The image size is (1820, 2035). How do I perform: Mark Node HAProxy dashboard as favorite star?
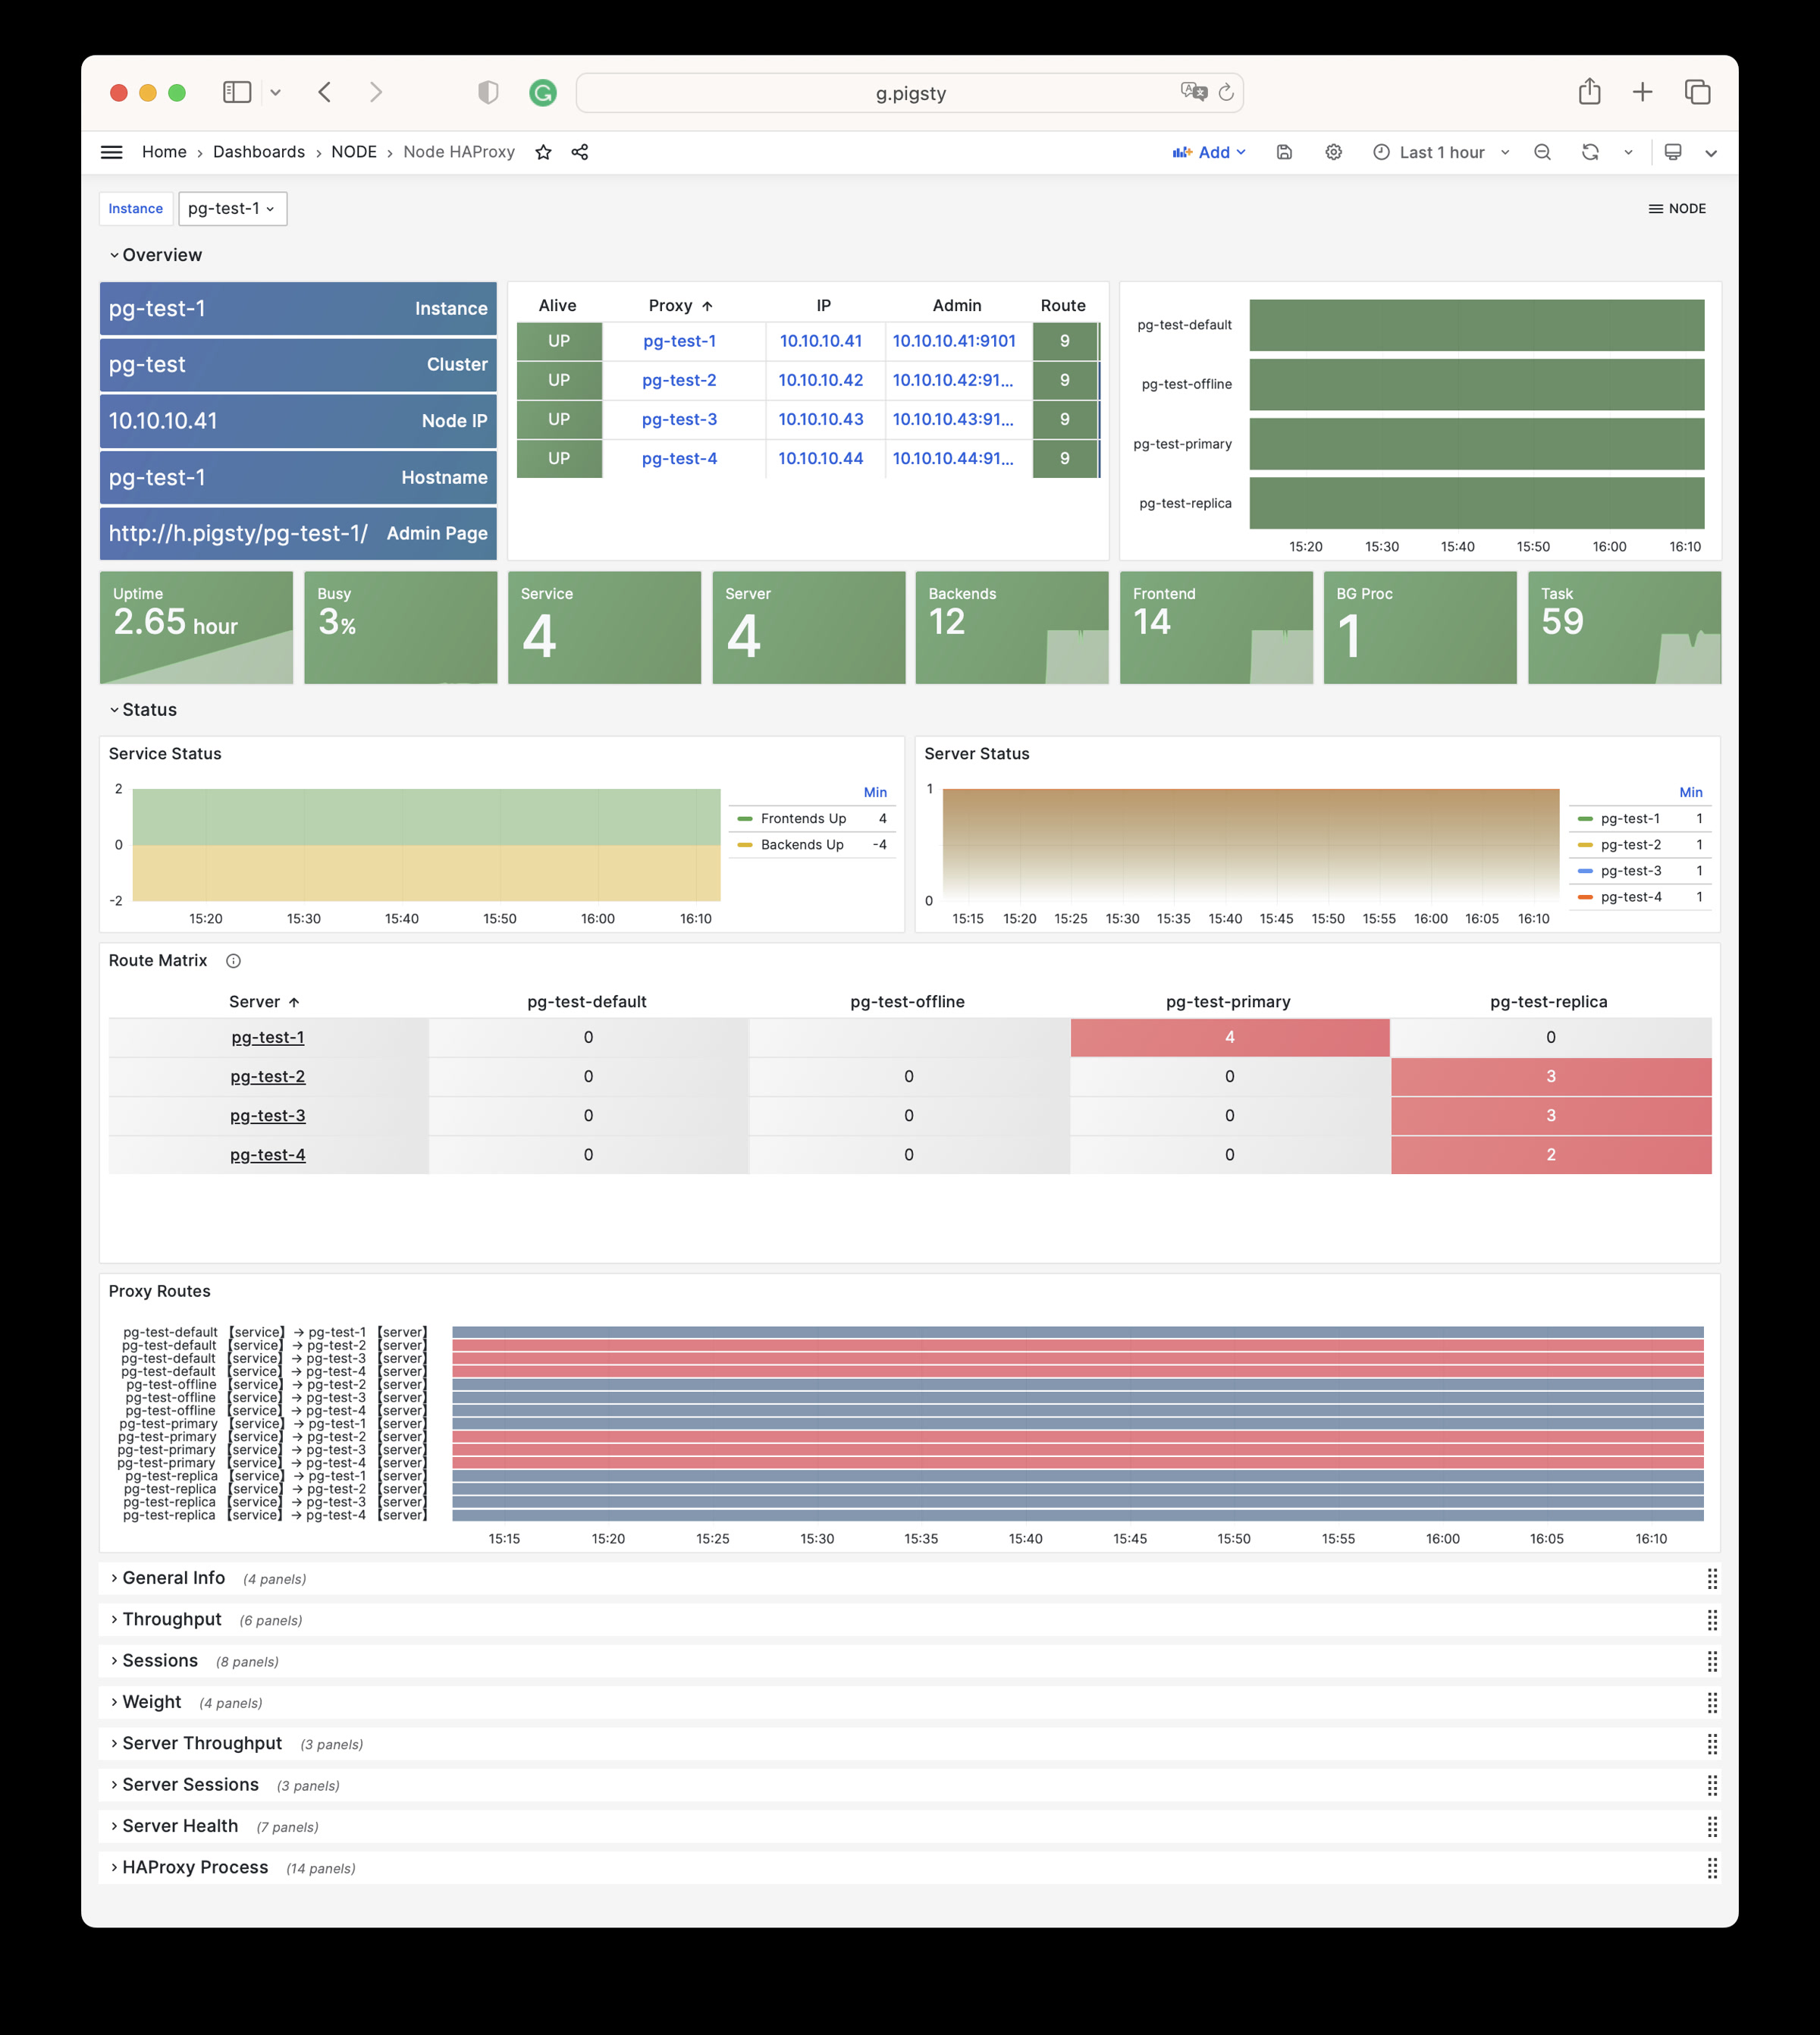coord(544,152)
